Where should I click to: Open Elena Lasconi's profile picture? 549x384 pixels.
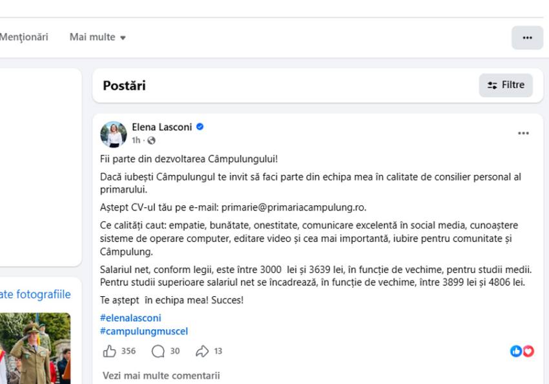point(113,134)
